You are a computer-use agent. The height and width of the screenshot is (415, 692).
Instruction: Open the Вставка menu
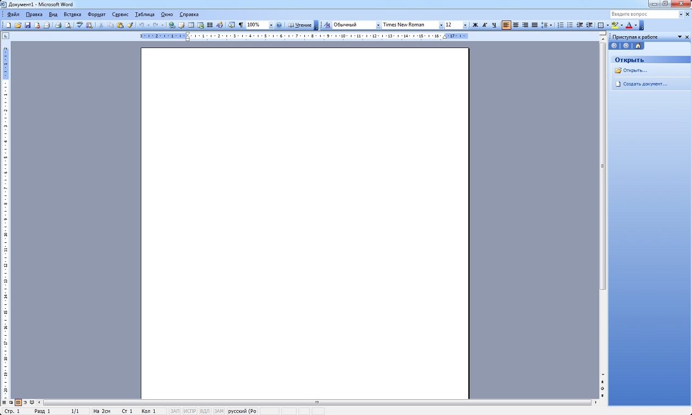pos(72,15)
